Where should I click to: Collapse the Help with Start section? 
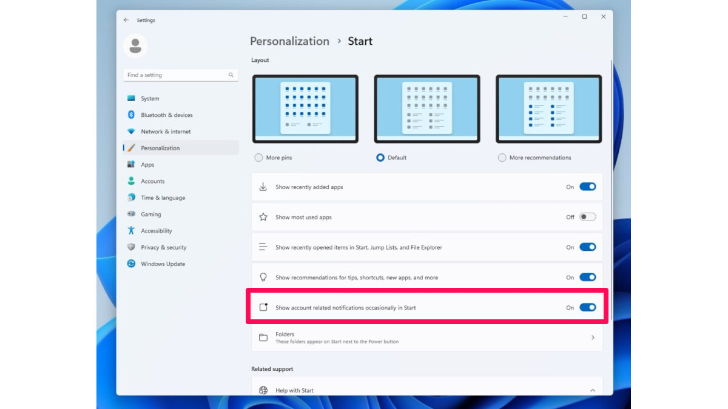coord(593,390)
